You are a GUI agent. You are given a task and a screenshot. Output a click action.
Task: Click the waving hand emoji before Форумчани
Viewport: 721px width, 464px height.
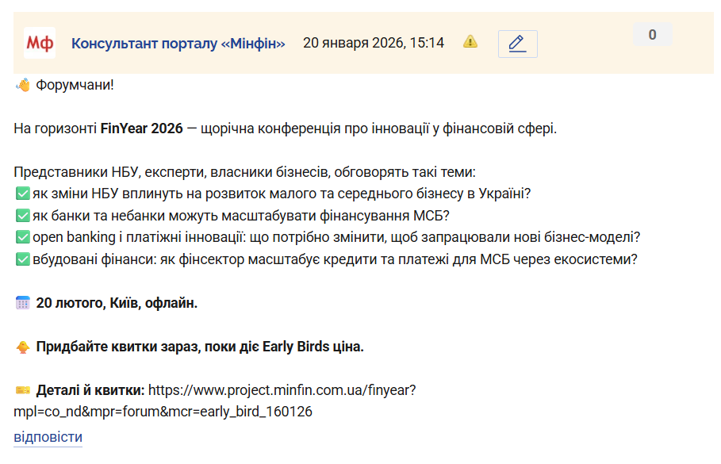click(x=22, y=85)
